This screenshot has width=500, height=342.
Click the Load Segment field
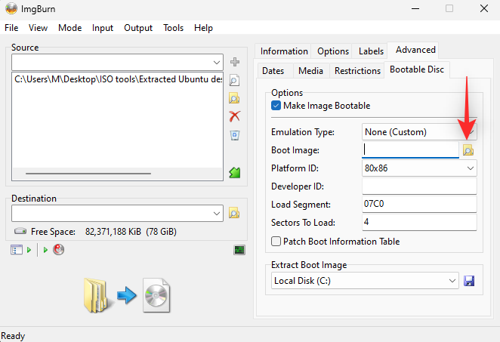[419, 204]
